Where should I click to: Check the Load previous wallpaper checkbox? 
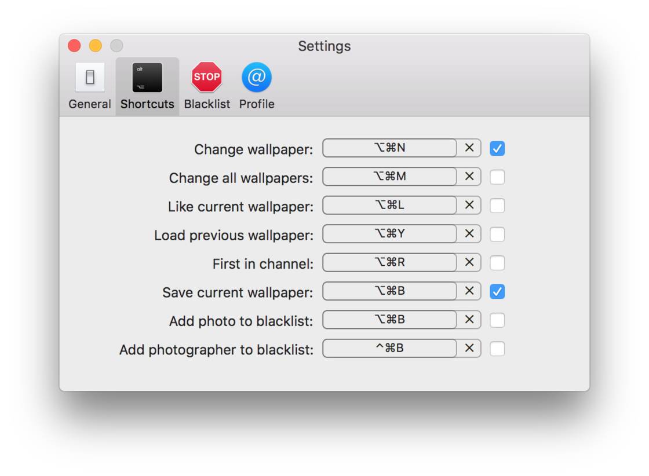497,235
